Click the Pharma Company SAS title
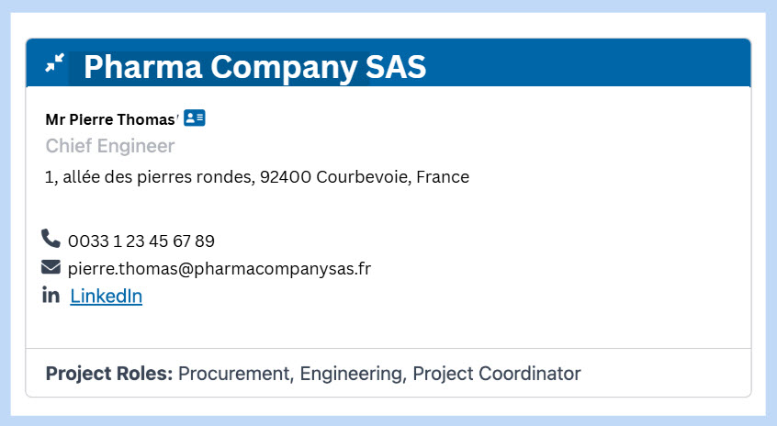777x426 pixels. click(x=254, y=66)
